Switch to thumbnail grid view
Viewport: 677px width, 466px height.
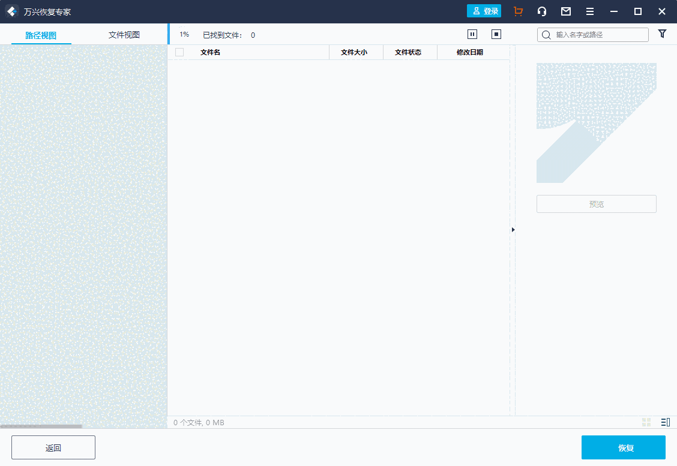646,422
